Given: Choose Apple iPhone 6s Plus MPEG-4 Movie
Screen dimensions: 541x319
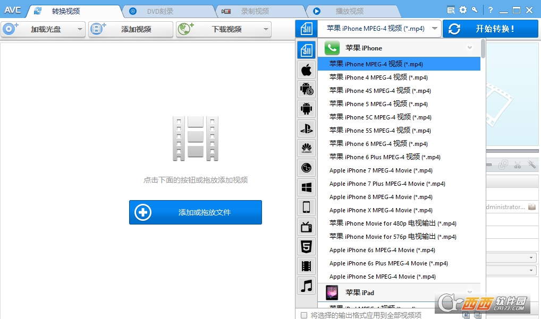Looking at the screenshot, I should pos(399,263).
